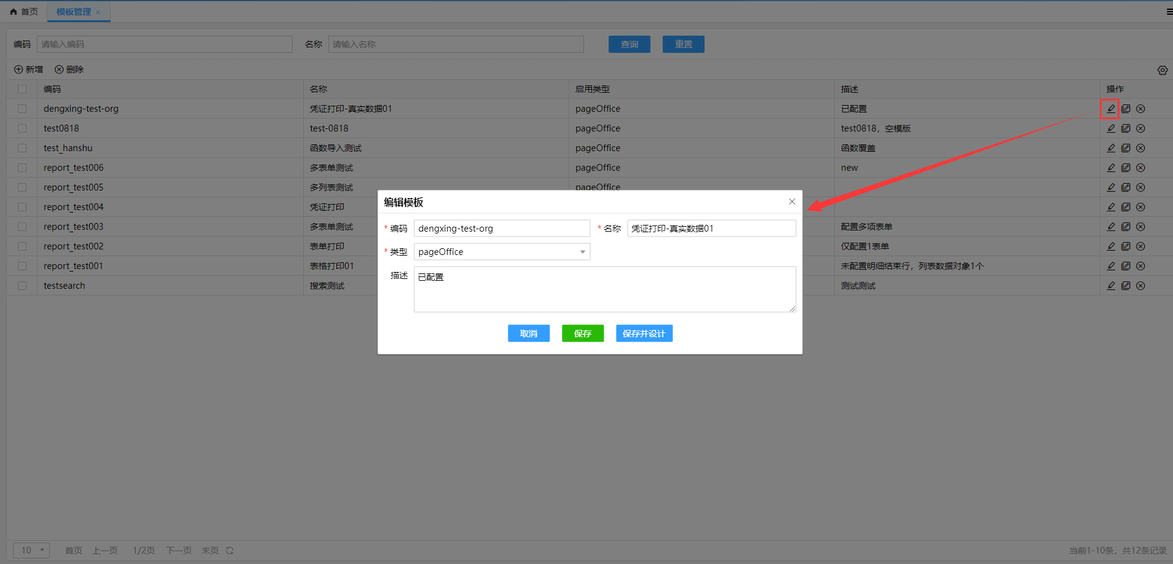1173x564 pixels.
Task: Check the checkbox for test0818 row
Action: tap(22, 128)
